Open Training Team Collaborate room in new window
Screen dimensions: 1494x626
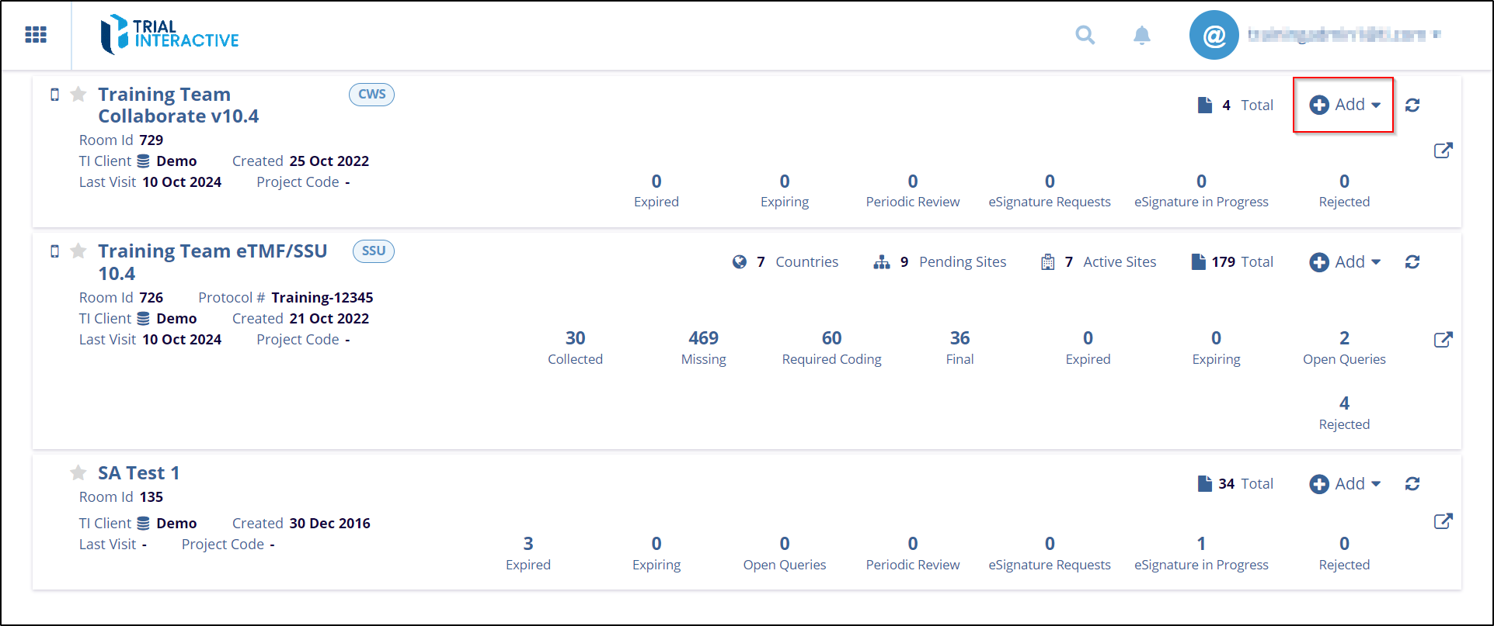pos(1443,150)
